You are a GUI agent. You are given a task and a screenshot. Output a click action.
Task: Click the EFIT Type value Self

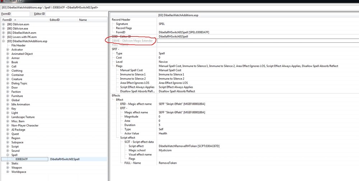tap(161, 129)
